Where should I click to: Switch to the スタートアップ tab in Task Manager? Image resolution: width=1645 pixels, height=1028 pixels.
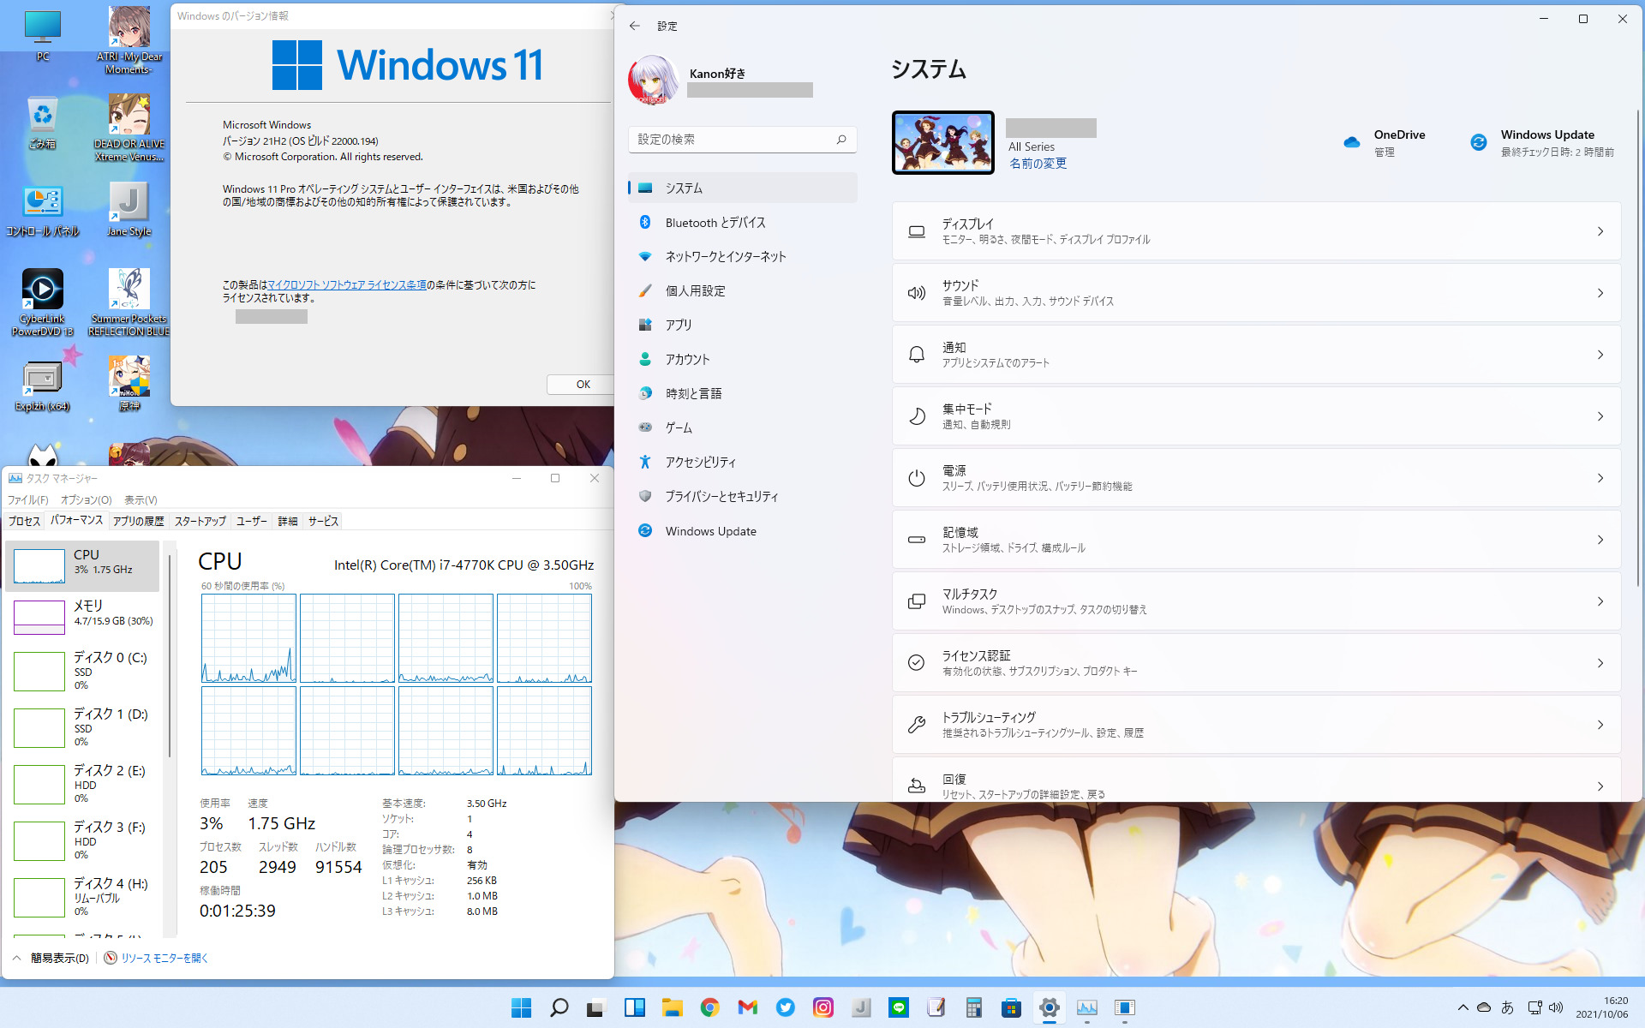coord(200,521)
